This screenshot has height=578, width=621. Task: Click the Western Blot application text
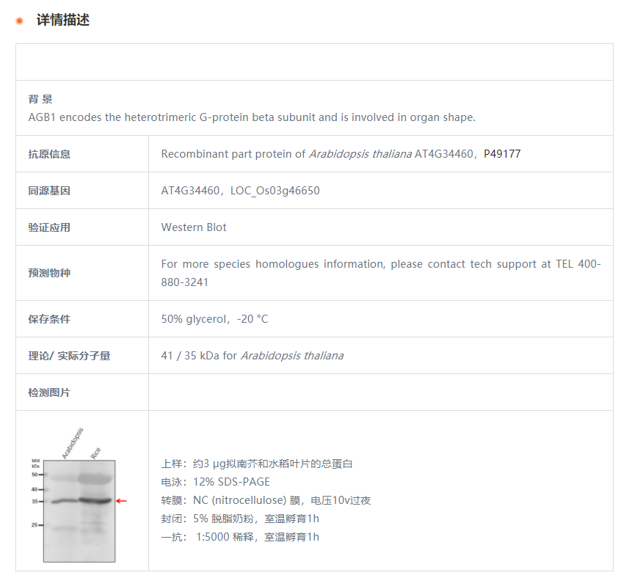pos(194,227)
